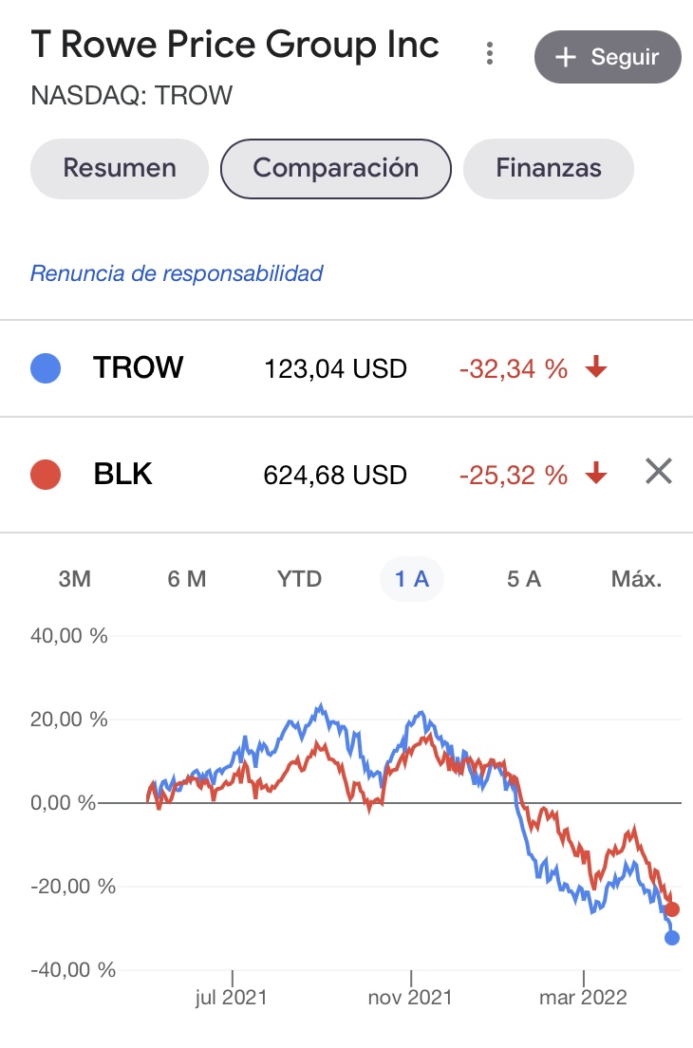Click the blue TROW chart endpoint
This screenshot has height=1048, width=693.
(x=672, y=938)
